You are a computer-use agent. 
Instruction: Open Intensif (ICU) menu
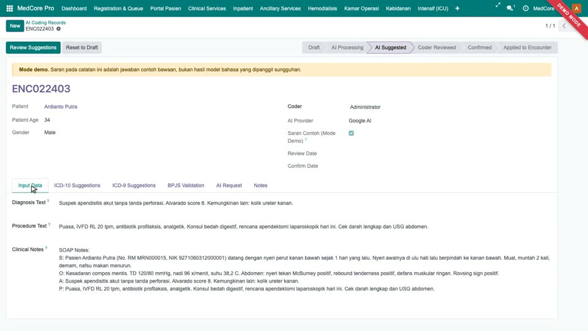coord(433,8)
